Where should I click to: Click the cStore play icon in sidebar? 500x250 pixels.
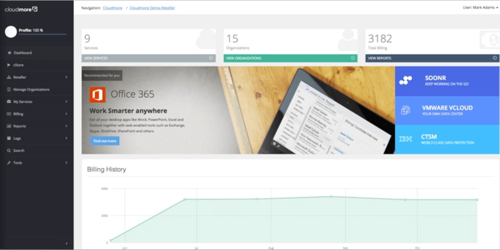click(9, 65)
